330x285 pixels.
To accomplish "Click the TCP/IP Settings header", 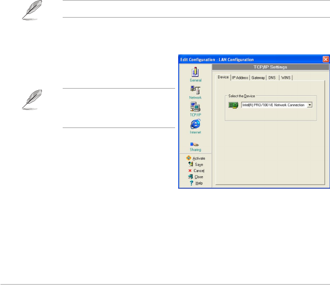I will pyautogui.click(x=270, y=67).
